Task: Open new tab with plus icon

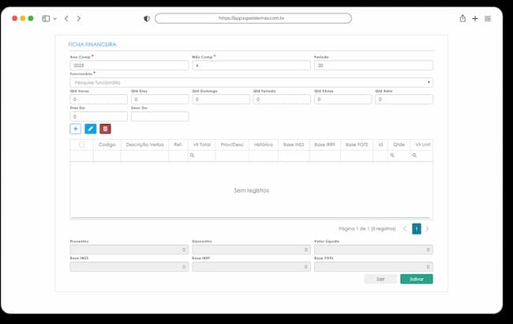Action: (x=474, y=19)
